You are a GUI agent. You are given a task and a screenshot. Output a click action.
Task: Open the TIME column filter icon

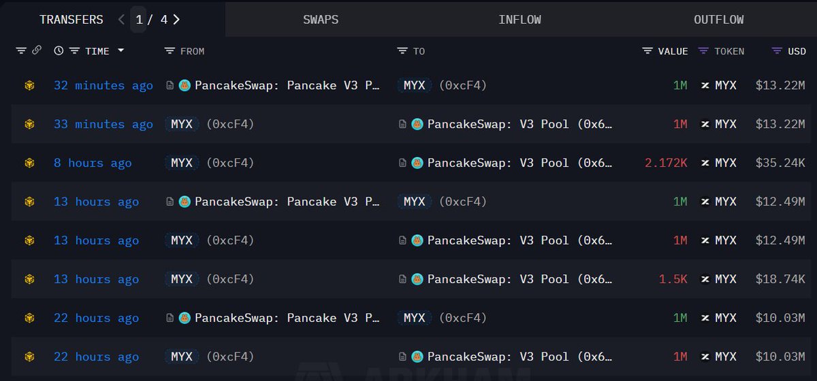coord(74,51)
